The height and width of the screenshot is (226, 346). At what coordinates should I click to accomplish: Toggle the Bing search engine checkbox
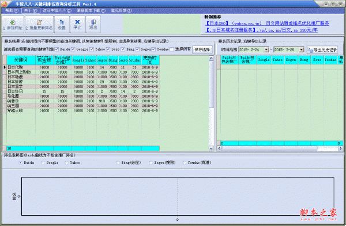pos(123,49)
